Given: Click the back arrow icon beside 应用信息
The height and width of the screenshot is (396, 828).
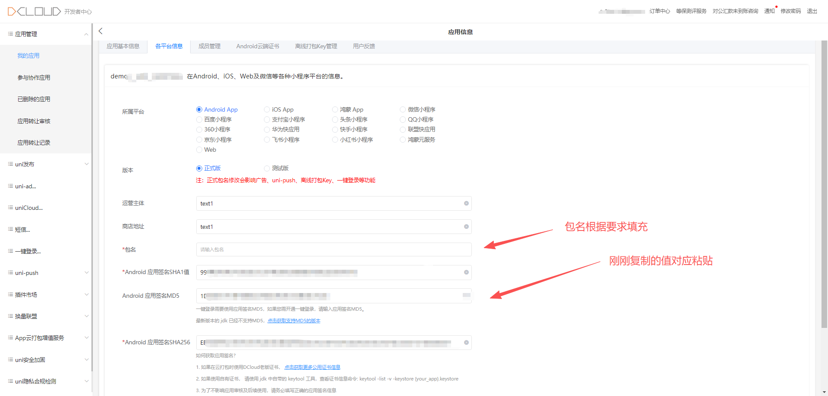Looking at the screenshot, I should (x=100, y=31).
